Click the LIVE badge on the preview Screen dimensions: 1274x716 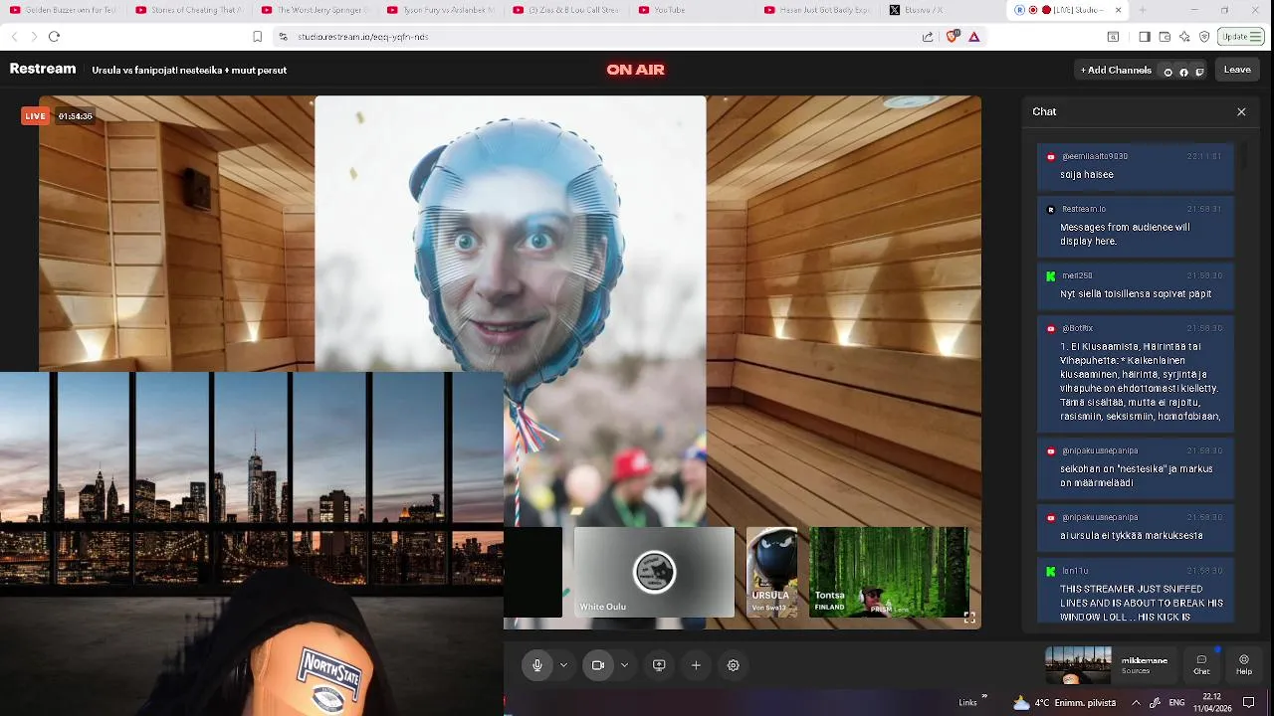point(35,116)
